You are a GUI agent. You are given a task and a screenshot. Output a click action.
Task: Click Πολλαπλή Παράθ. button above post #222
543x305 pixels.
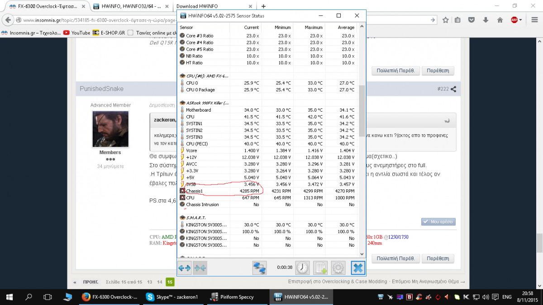pos(395,71)
